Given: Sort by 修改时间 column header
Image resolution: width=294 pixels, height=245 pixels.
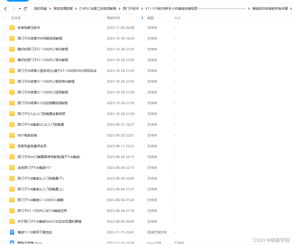Looking at the screenshot, I should pyautogui.click(x=113, y=18).
